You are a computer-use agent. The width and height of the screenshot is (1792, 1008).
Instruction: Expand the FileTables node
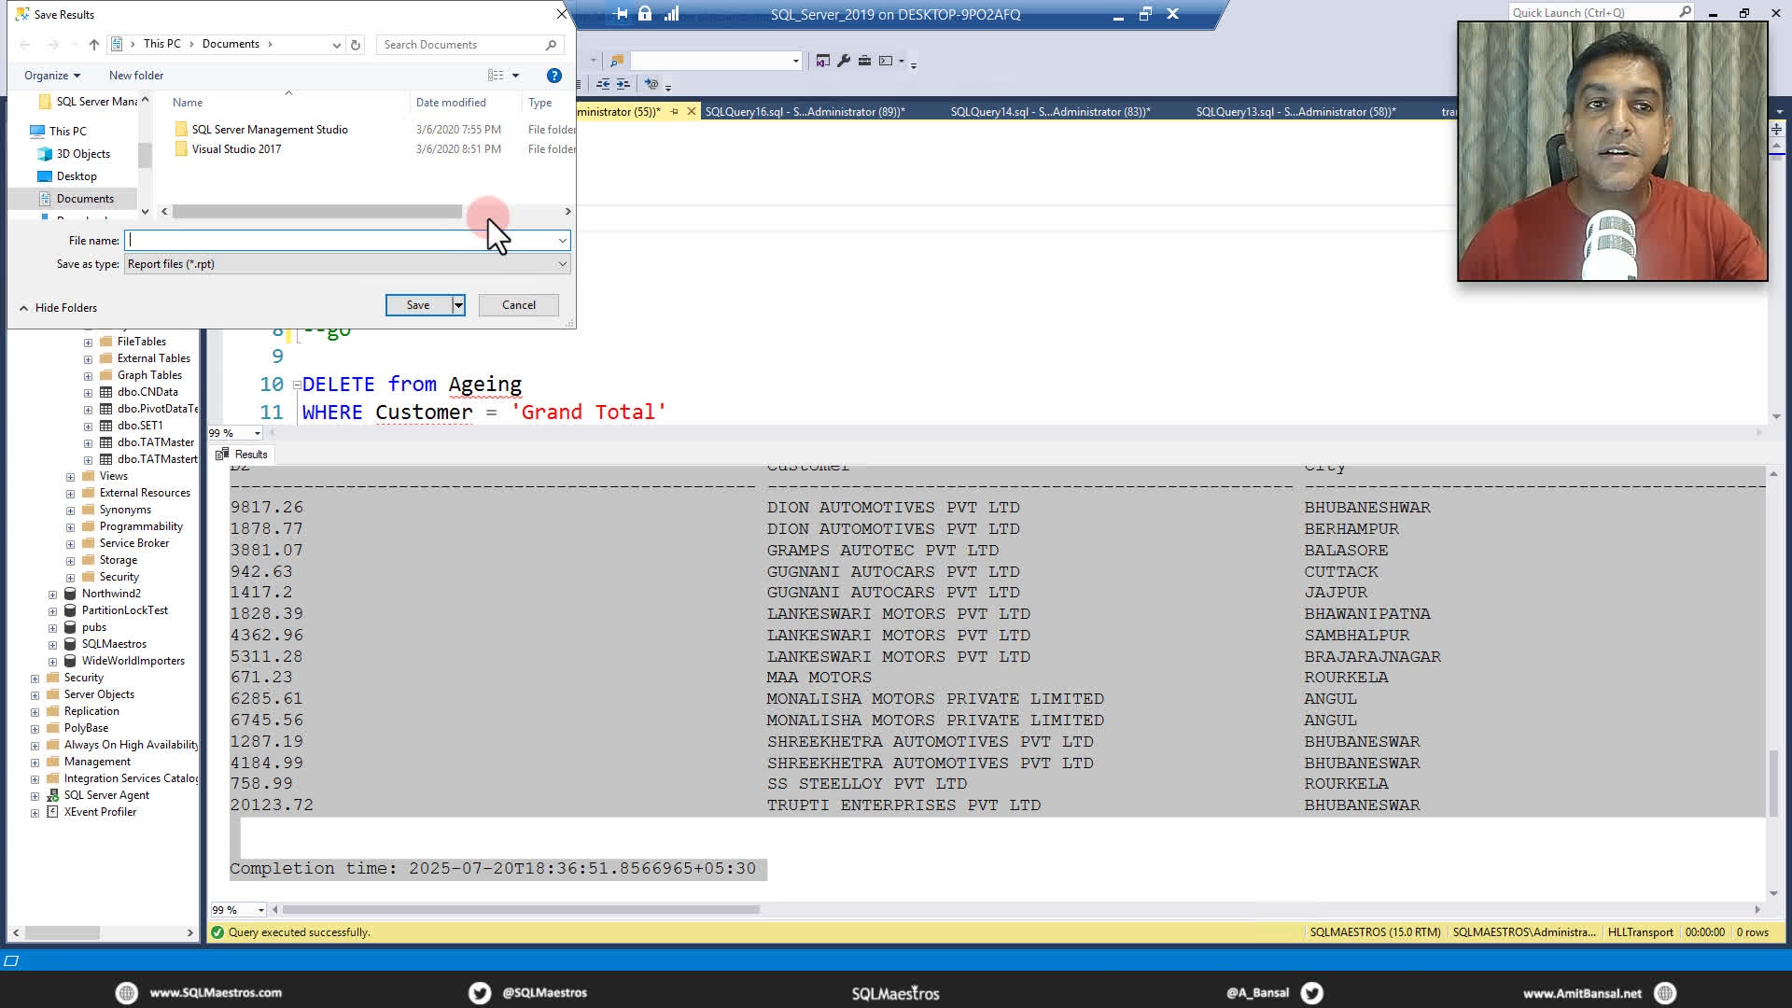coord(88,343)
